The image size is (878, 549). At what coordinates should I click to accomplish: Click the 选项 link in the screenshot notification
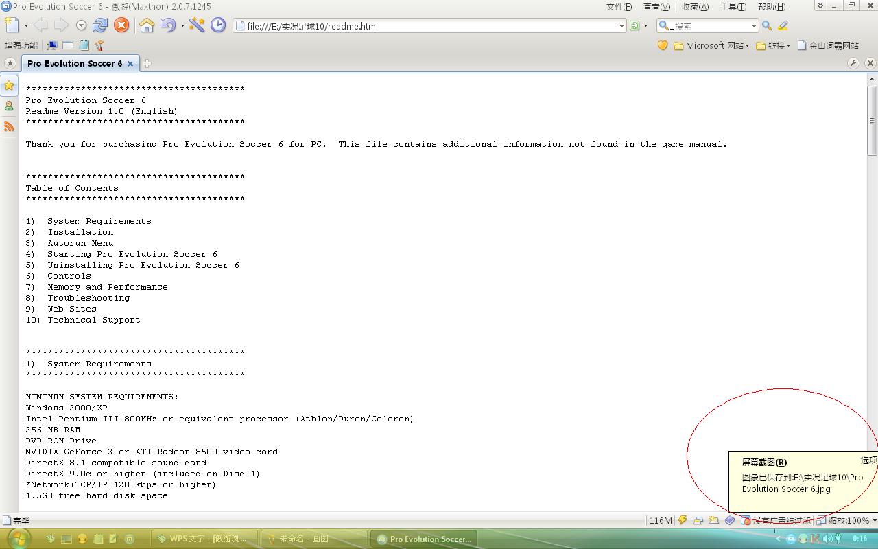[868, 460]
